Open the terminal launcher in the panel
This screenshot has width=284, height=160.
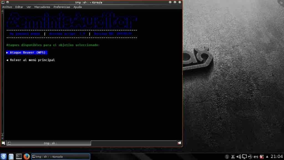click(x=19, y=157)
